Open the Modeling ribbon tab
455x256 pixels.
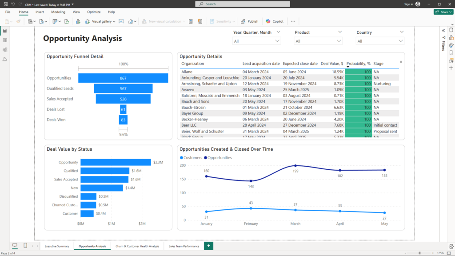(x=58, y=12)
